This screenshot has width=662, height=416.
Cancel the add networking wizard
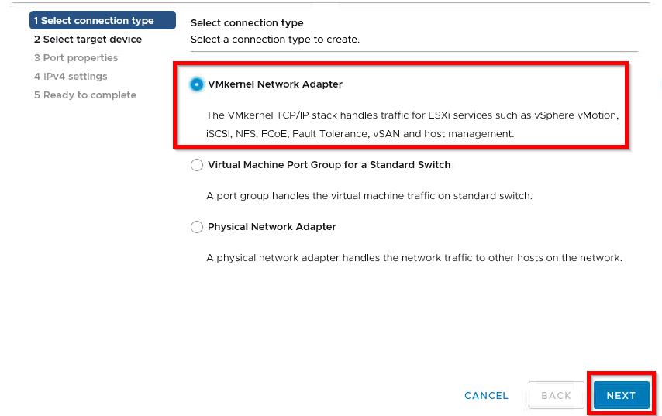(486, 396)
